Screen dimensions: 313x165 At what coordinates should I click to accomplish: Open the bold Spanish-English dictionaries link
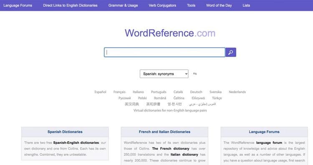(76, 143)
